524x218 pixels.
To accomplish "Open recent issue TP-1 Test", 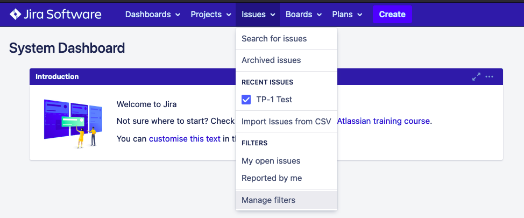I will coord(274,100).
